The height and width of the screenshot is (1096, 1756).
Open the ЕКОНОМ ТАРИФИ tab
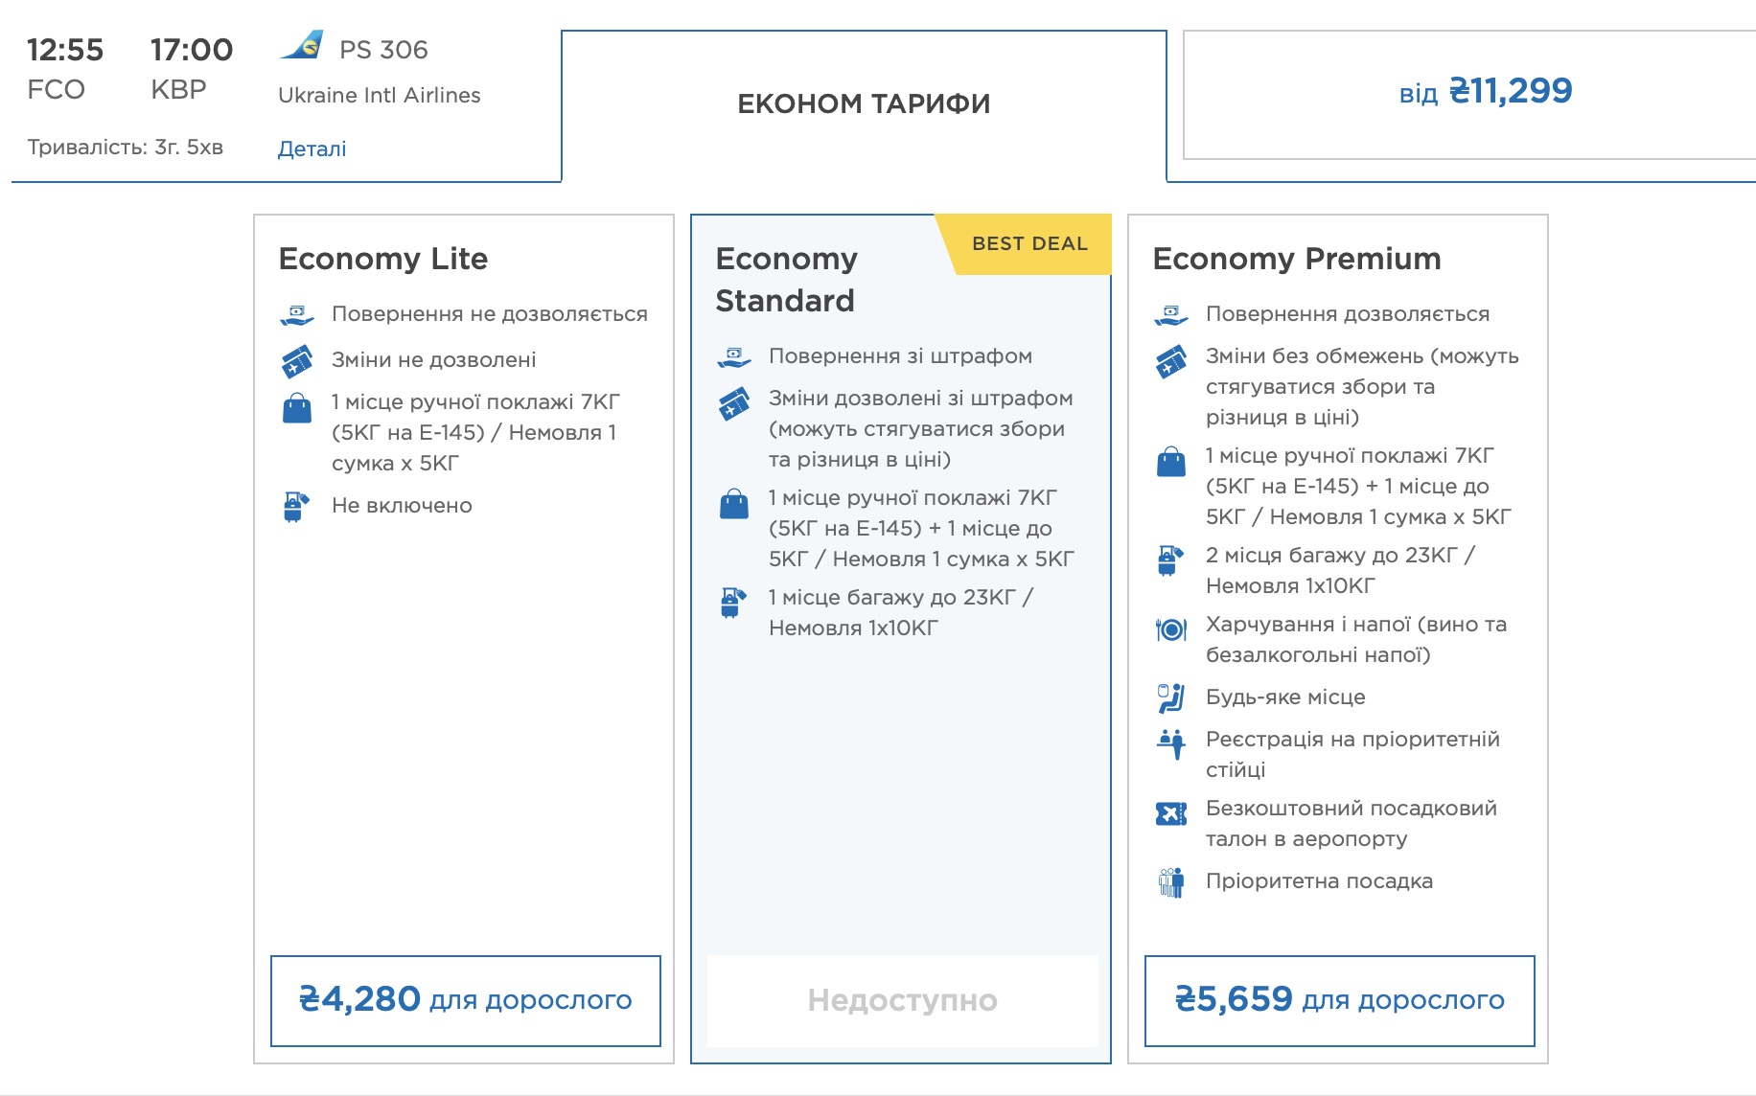(x=864, y=103)
